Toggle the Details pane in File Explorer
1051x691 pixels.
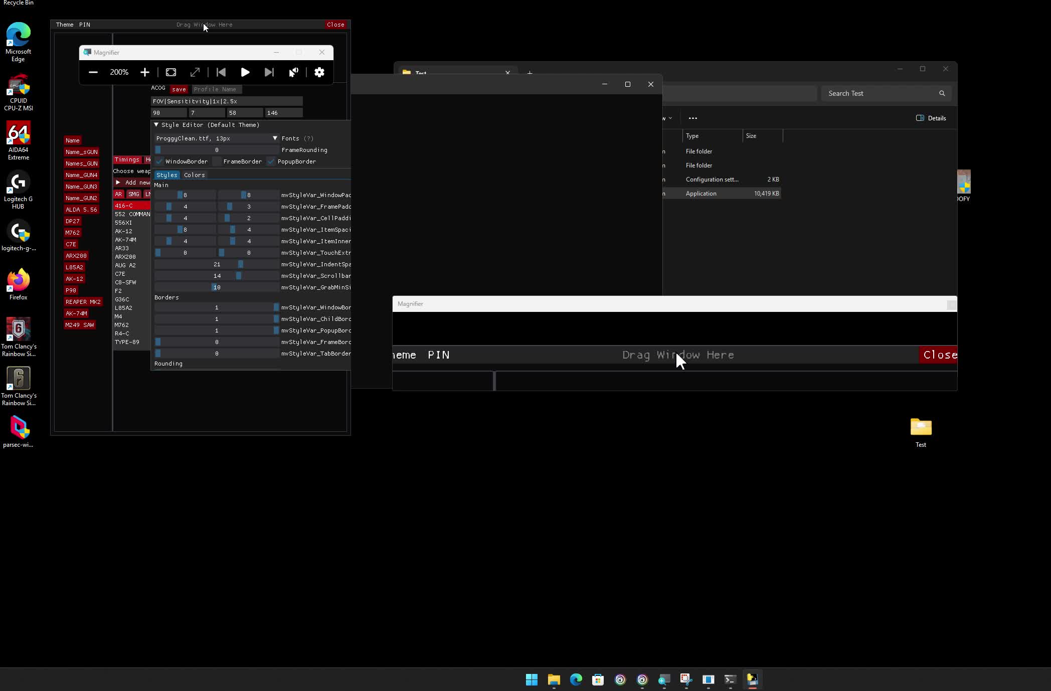coord(931,118)
